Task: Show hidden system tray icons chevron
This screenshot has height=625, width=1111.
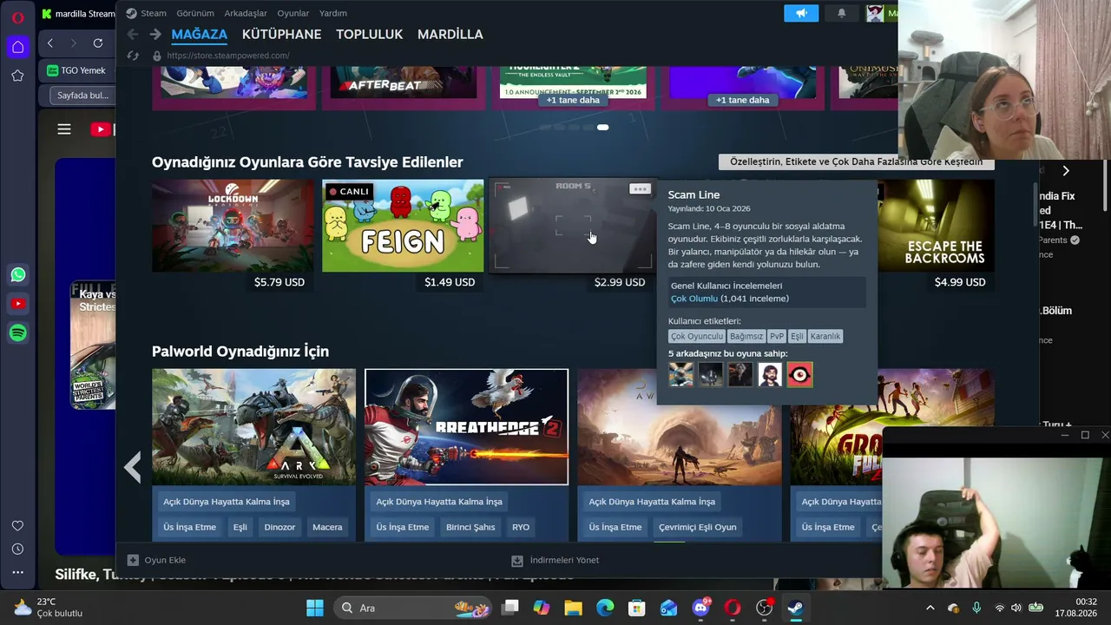Action: coord(930,608)
